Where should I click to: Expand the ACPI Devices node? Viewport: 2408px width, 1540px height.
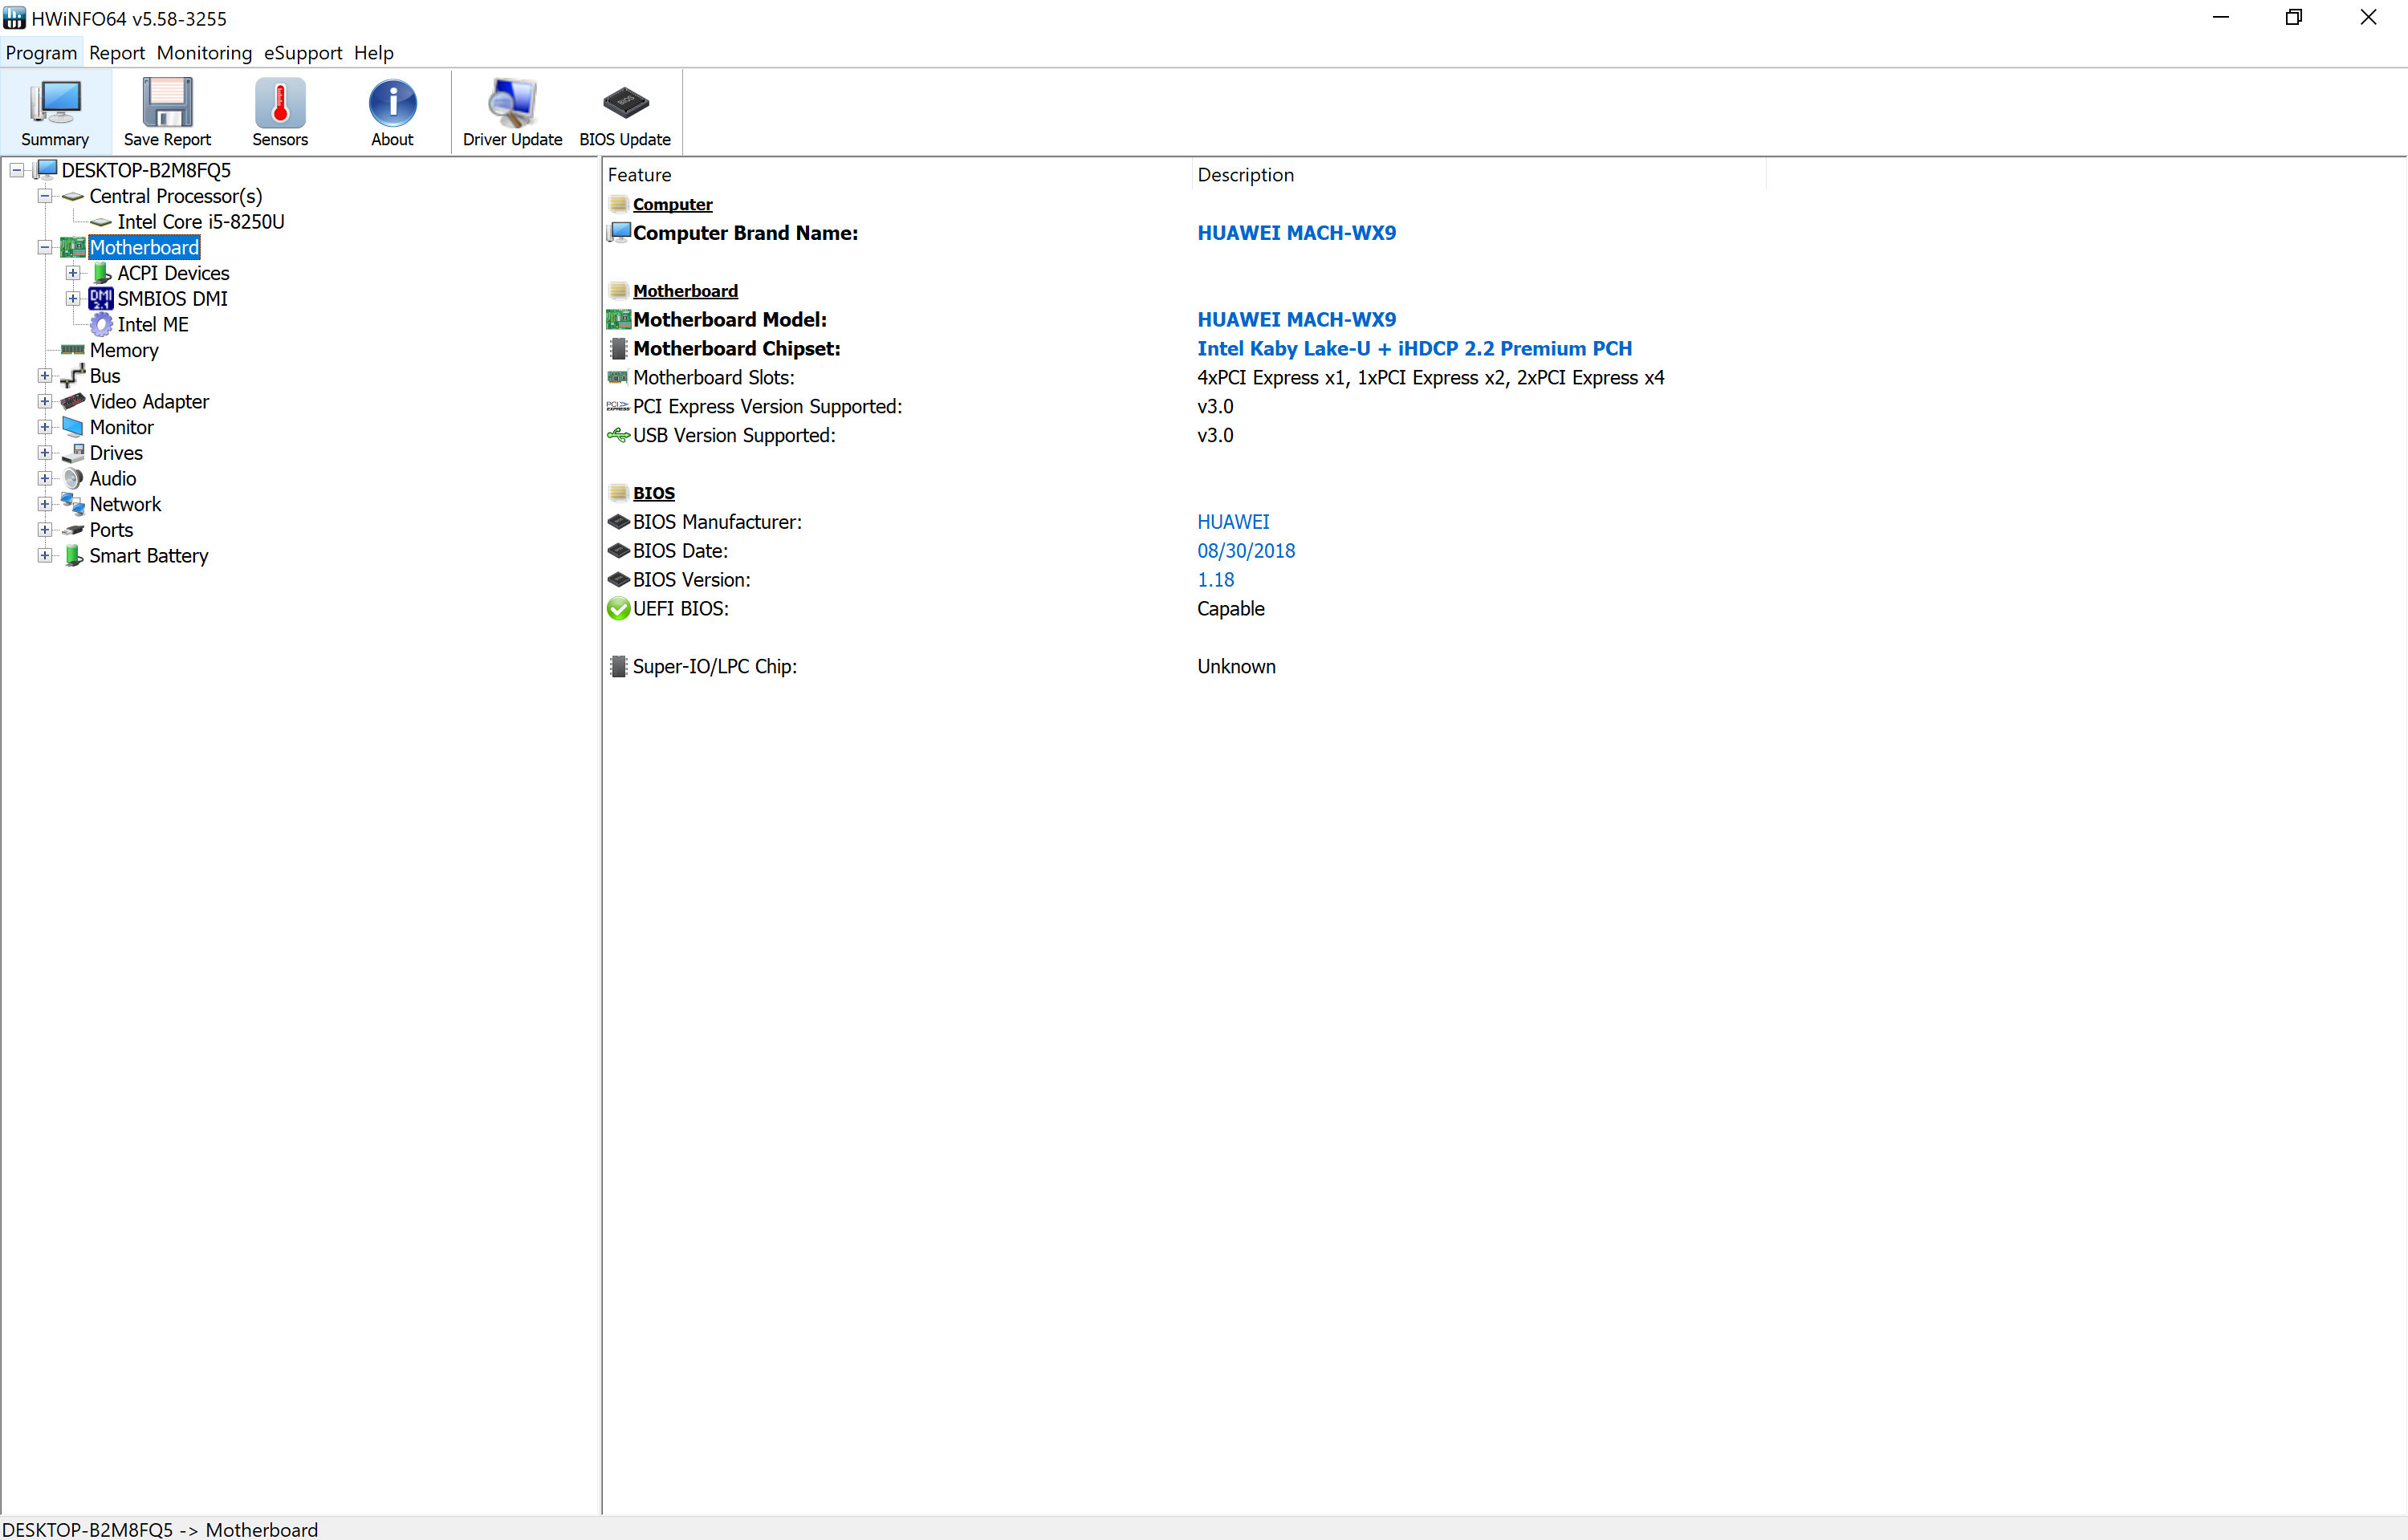73,273
